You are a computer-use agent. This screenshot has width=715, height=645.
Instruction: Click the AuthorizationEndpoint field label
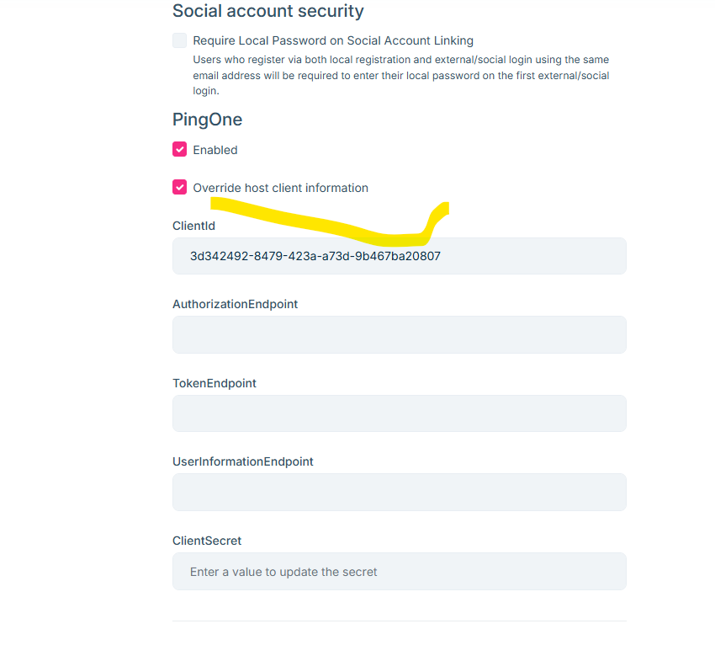pyautogui.click(x=235, y=305)
